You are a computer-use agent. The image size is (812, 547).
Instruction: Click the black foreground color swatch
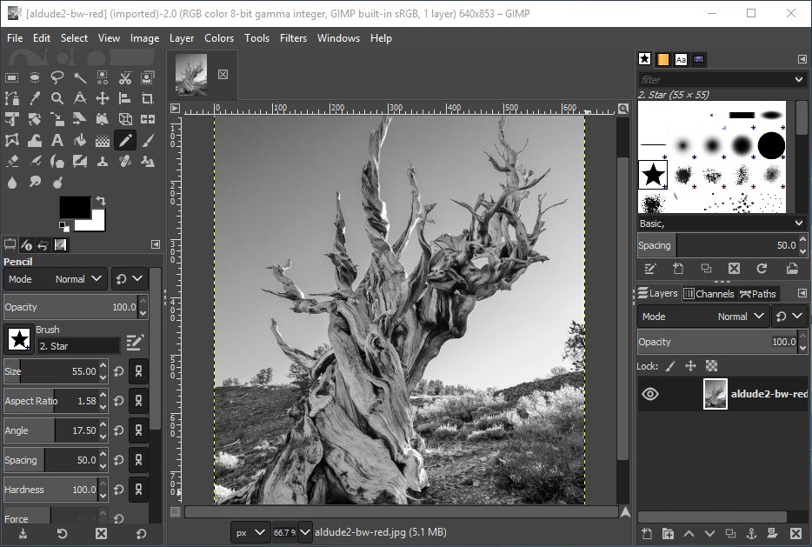click(74, 208)
